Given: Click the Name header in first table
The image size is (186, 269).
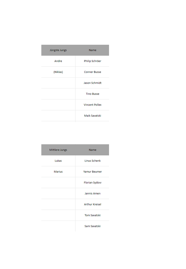Looking at the screenshot, I should [92, 50].
